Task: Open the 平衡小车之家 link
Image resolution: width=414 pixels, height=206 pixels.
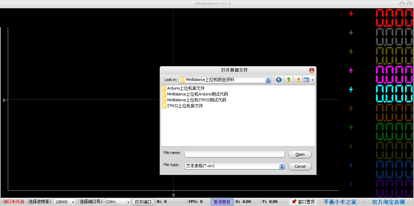Action: click(x=340, y=202)
